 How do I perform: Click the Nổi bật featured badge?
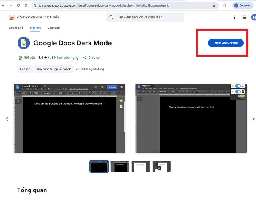27,58
